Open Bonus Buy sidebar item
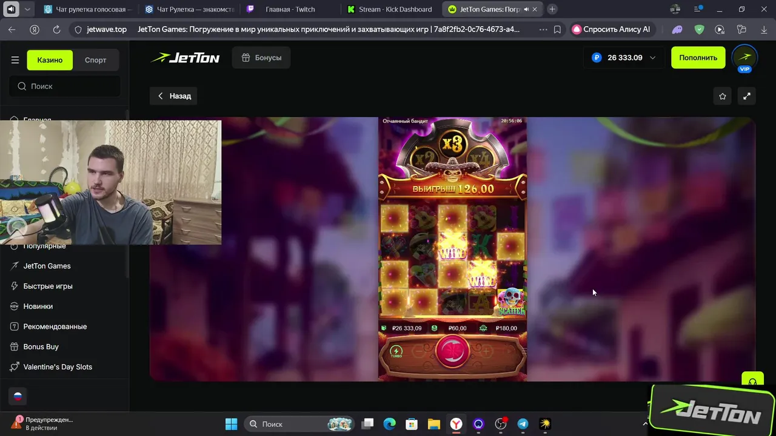776x436 pixels. (x=41, y=346)
